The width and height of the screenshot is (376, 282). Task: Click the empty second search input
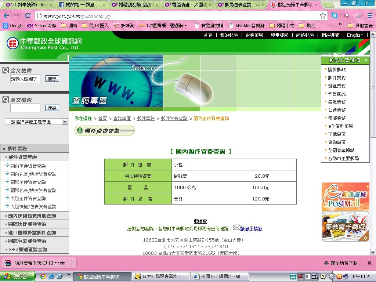coord(25,108)
